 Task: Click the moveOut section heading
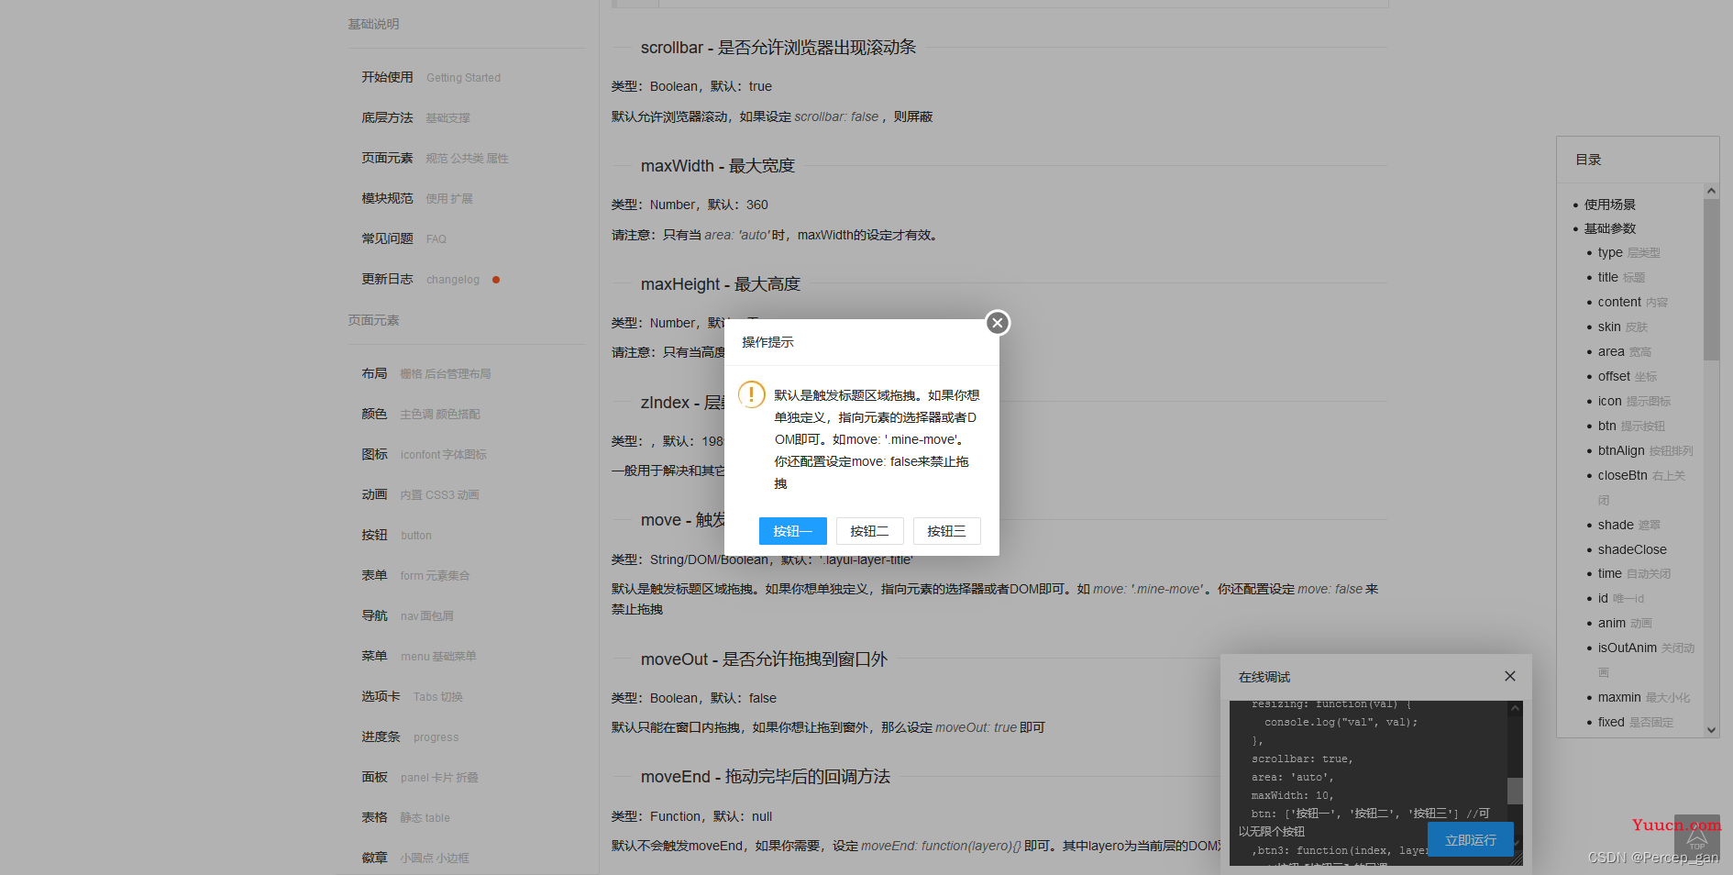[764, 659]
